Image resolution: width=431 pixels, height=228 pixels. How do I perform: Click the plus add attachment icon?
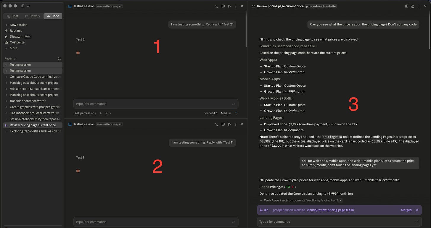click(101, 113)
